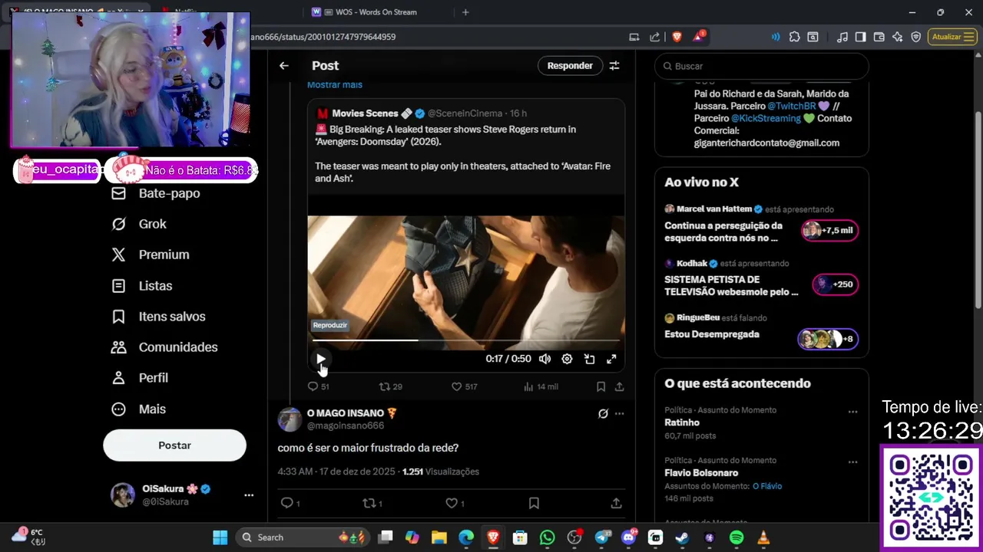The width and height of the screenshot is (983, 552).
Task: Open Bate-papo in sidebar
Action: (x=156, y=193)
